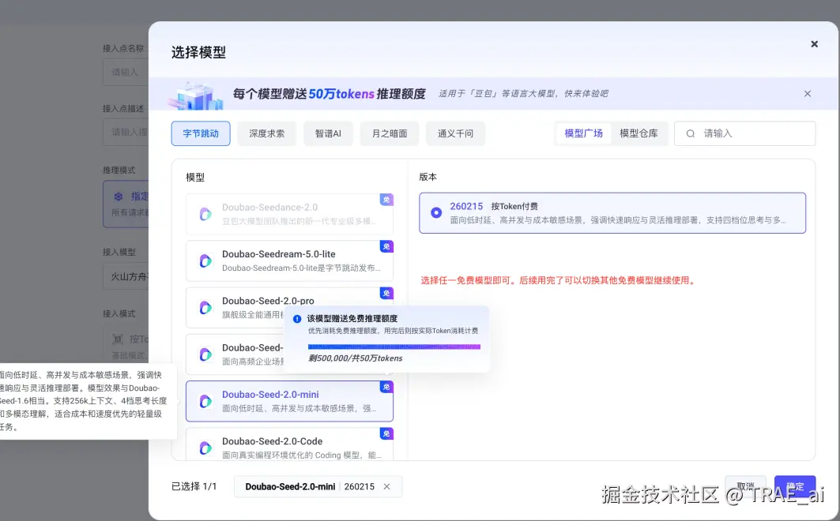Switch to 模型仓库 view

pyautogui.click(x=638, y=133)
